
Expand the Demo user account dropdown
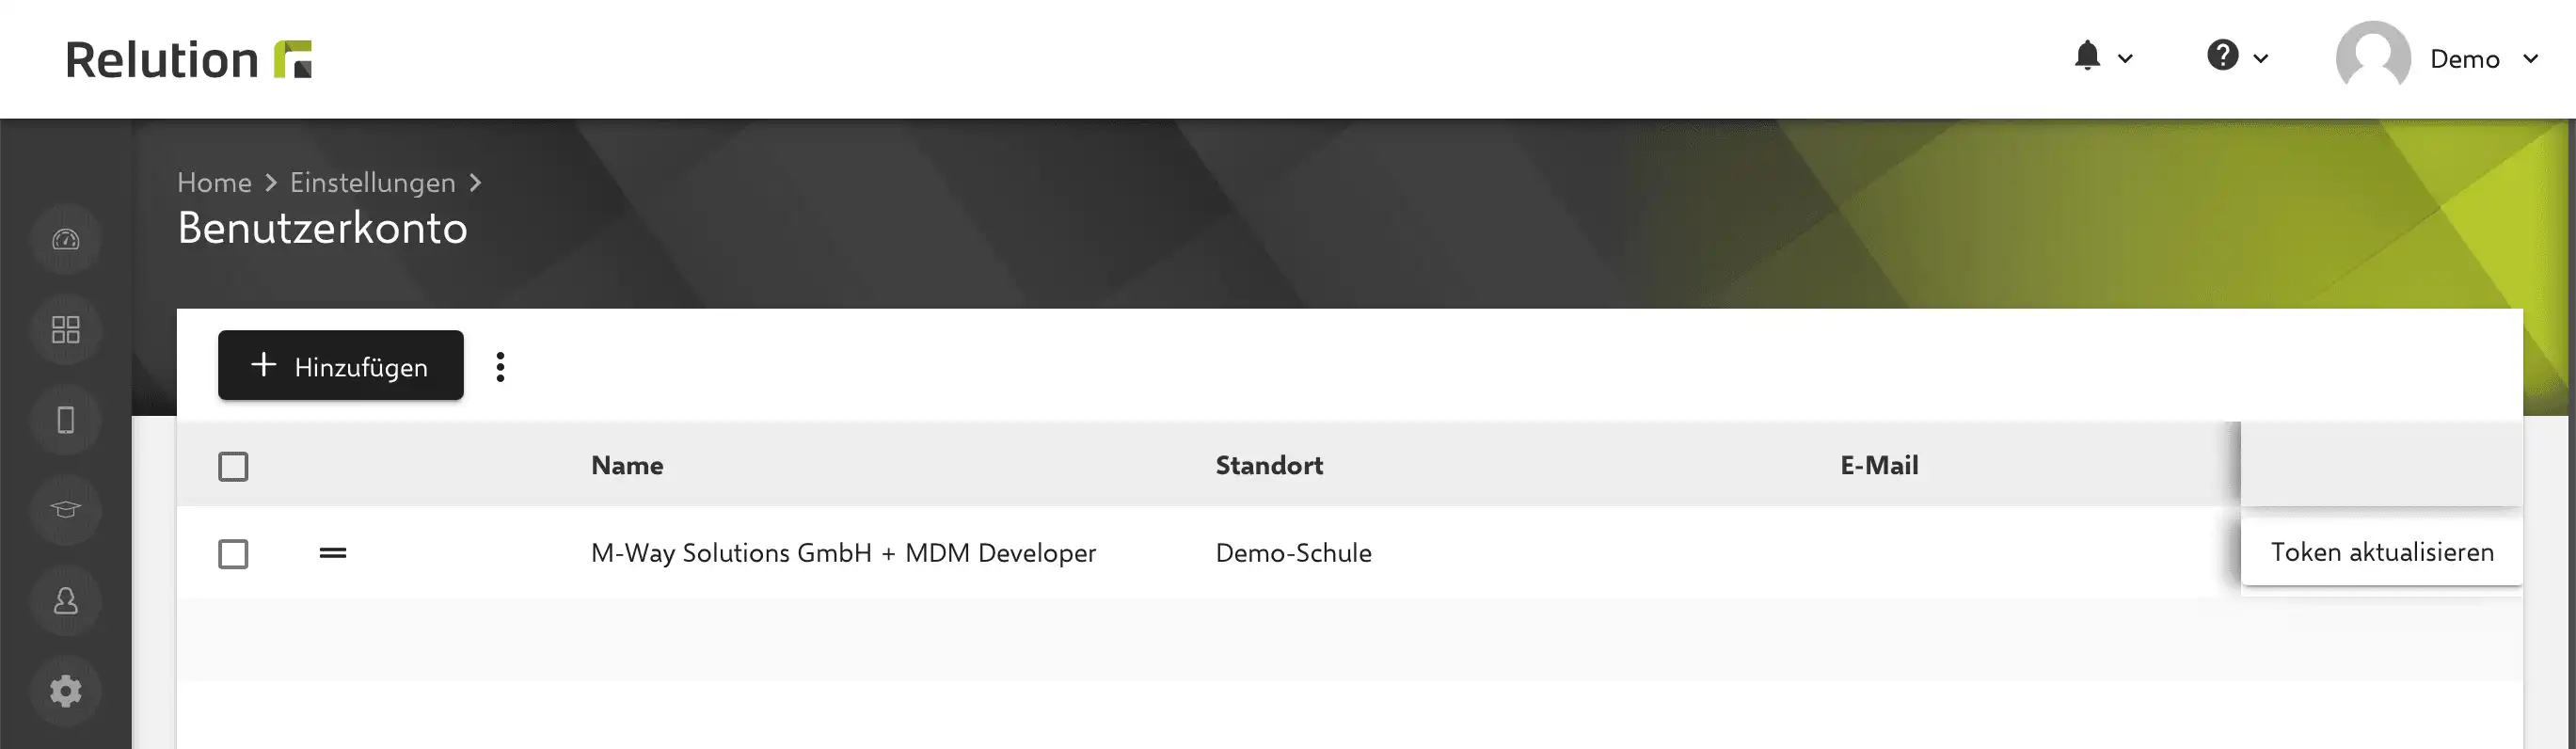coord(2438,58)
